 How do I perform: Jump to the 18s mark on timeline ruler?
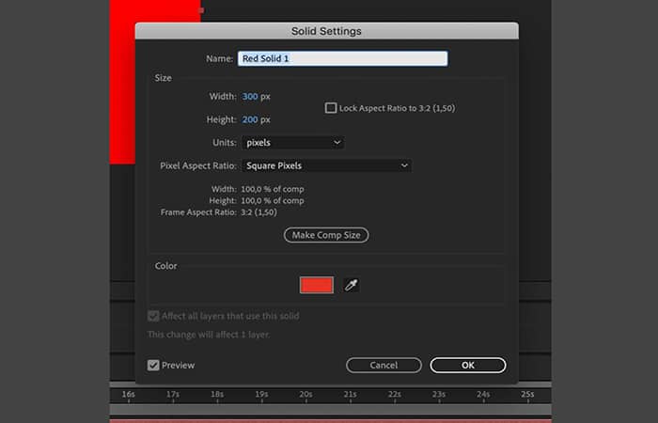coord(217,395)
